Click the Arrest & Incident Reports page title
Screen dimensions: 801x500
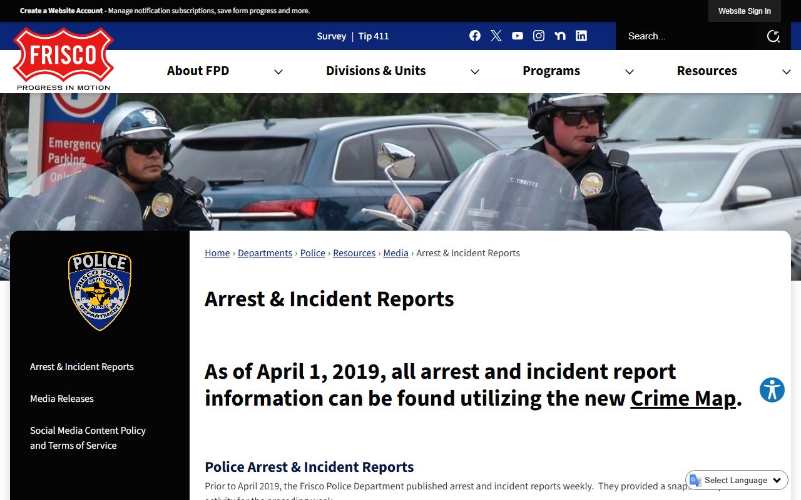329,299
